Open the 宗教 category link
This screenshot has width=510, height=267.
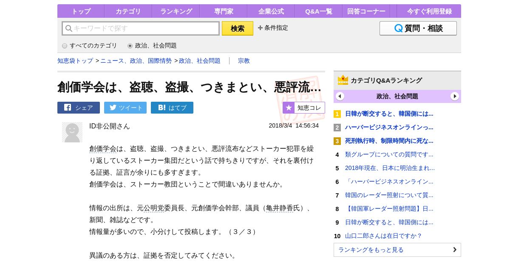pos(244,61)
